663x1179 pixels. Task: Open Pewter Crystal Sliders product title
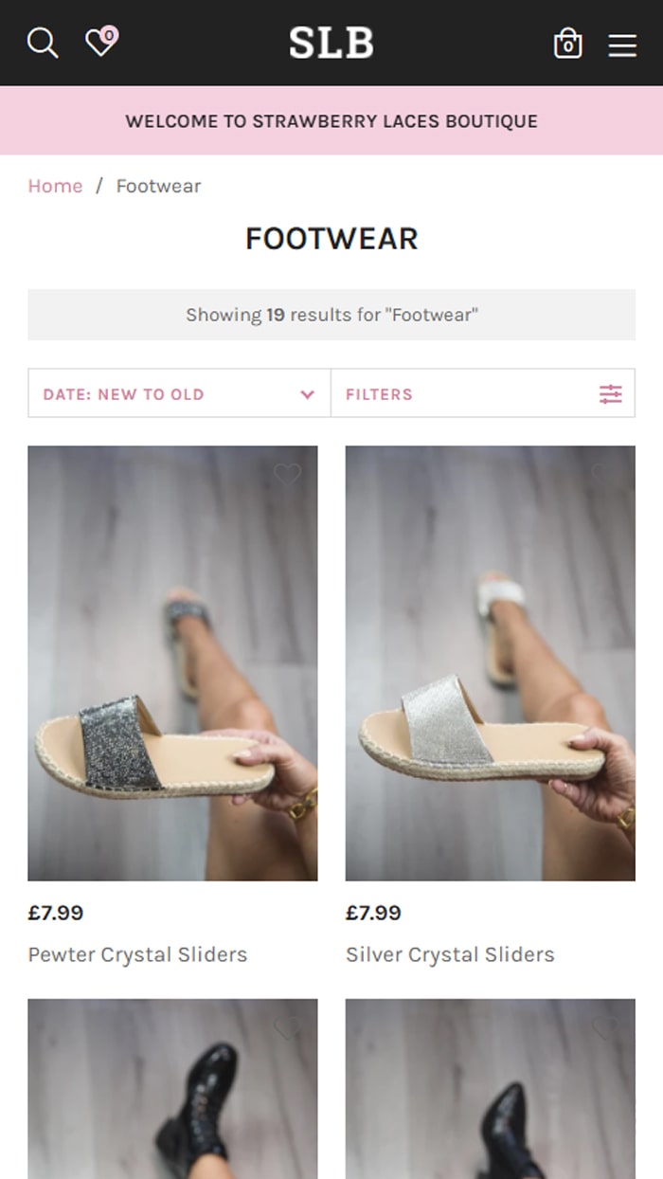(x=137, y=954)
